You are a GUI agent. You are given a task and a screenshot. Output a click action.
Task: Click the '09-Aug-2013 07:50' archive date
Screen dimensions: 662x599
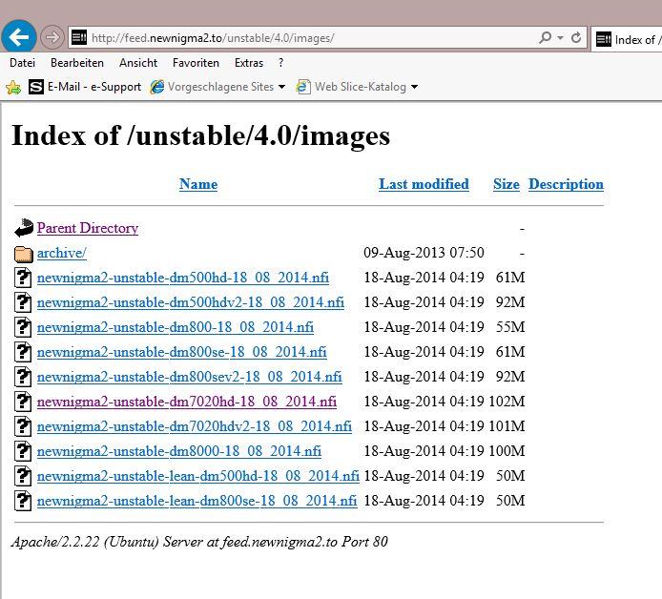pos(424,253)
